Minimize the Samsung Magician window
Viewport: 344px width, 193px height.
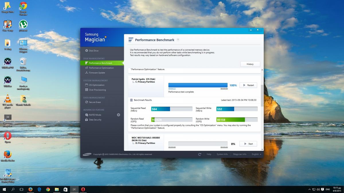click(251, 29)
